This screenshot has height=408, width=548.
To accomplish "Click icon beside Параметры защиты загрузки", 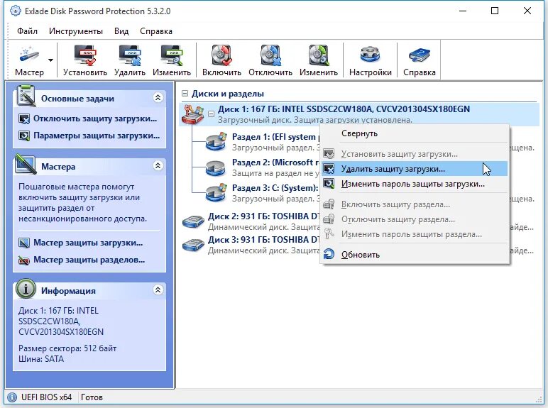I will point(24,136).
